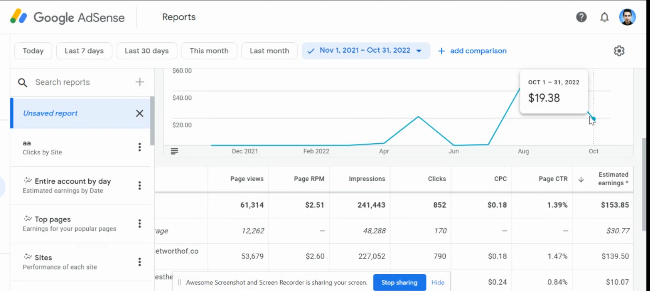Click Stop sharing button
Viewport: 650px width, 291px height.
399,282
